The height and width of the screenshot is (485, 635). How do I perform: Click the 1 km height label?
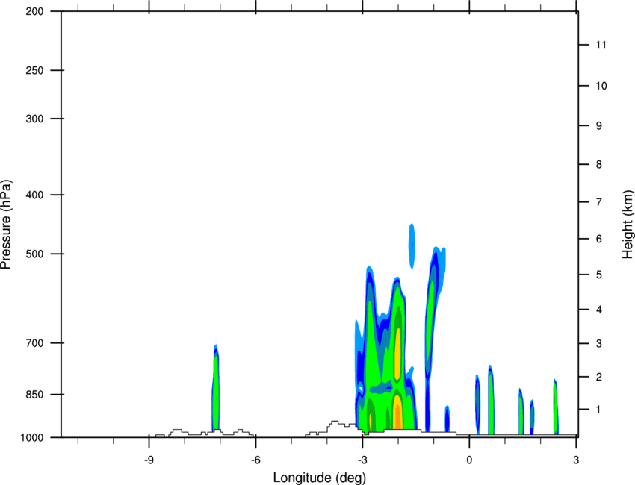[x=599, y=410]
